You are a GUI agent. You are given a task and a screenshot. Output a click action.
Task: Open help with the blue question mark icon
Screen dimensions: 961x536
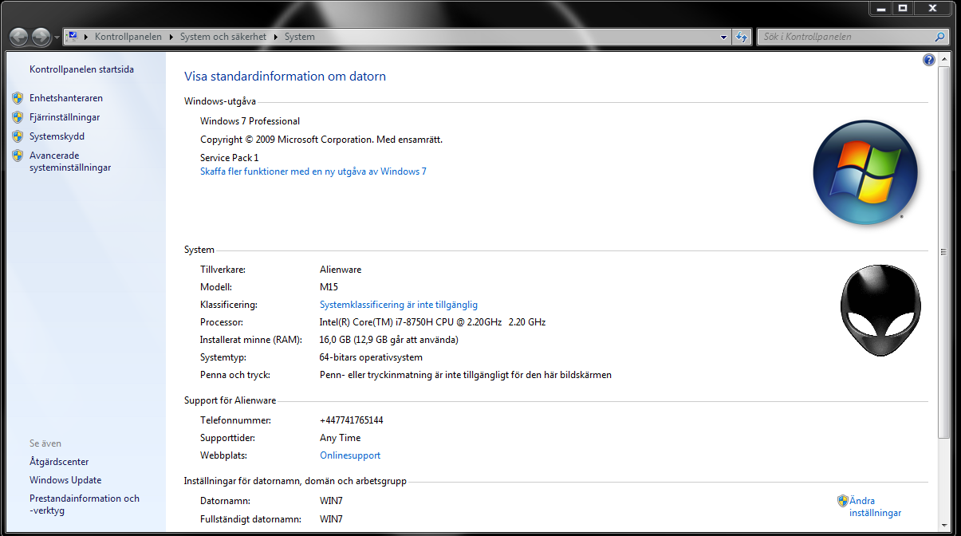928,60
